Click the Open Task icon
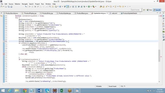Screen dimensions: 165x93 [x=104, y=6]
